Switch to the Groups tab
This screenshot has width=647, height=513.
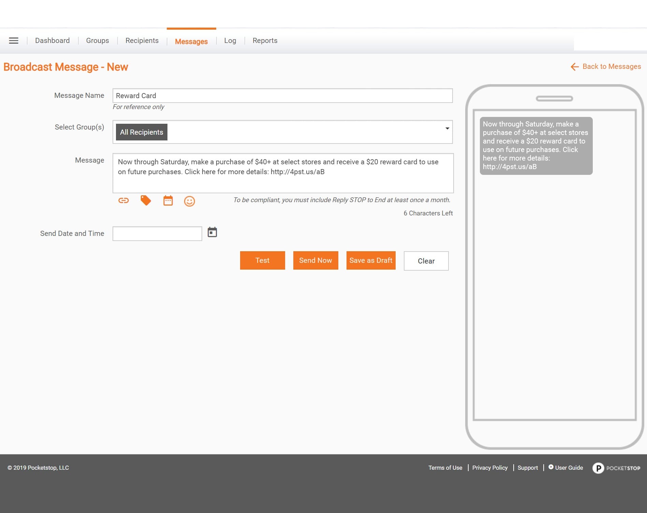tap(98, 41)
